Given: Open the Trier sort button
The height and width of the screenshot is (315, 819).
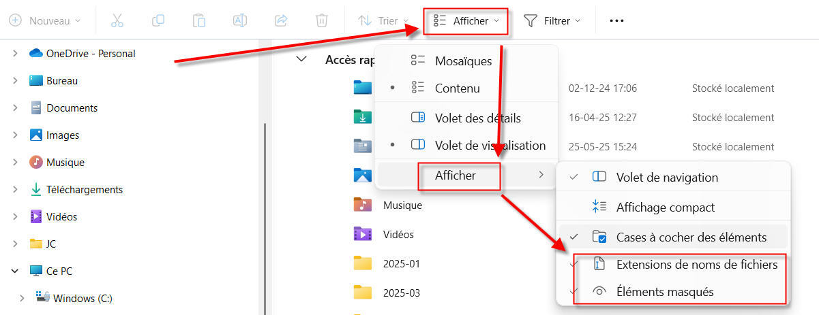Looking at the screenshot, I should coord(383,20).
